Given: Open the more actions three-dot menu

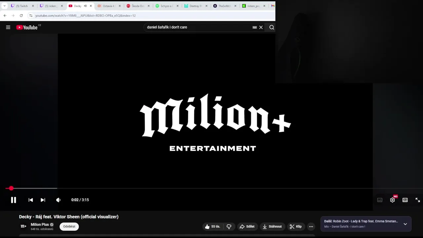Looking at the screenshot, I should (311, 226).
